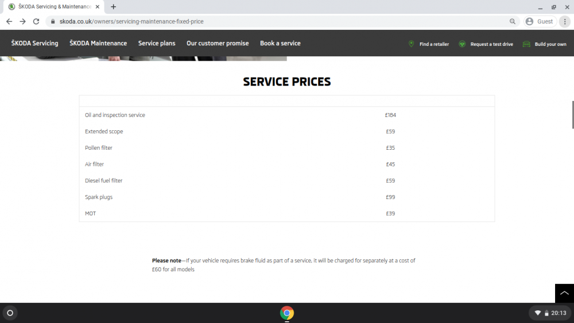Click the Pollen filter row label
Image resolution: width=574 pixels, height=323 pixels.
99,148
